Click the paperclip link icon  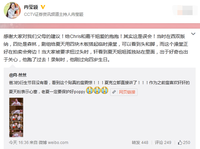(x=114, y=92)
